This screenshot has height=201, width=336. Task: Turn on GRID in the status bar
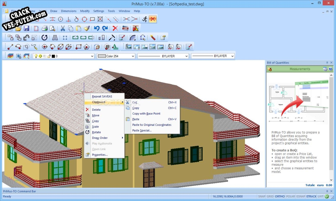(x=270, y=196)
